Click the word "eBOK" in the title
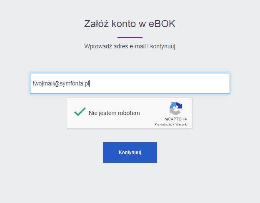Screen dimensions: 260x203 click(162, 24)
